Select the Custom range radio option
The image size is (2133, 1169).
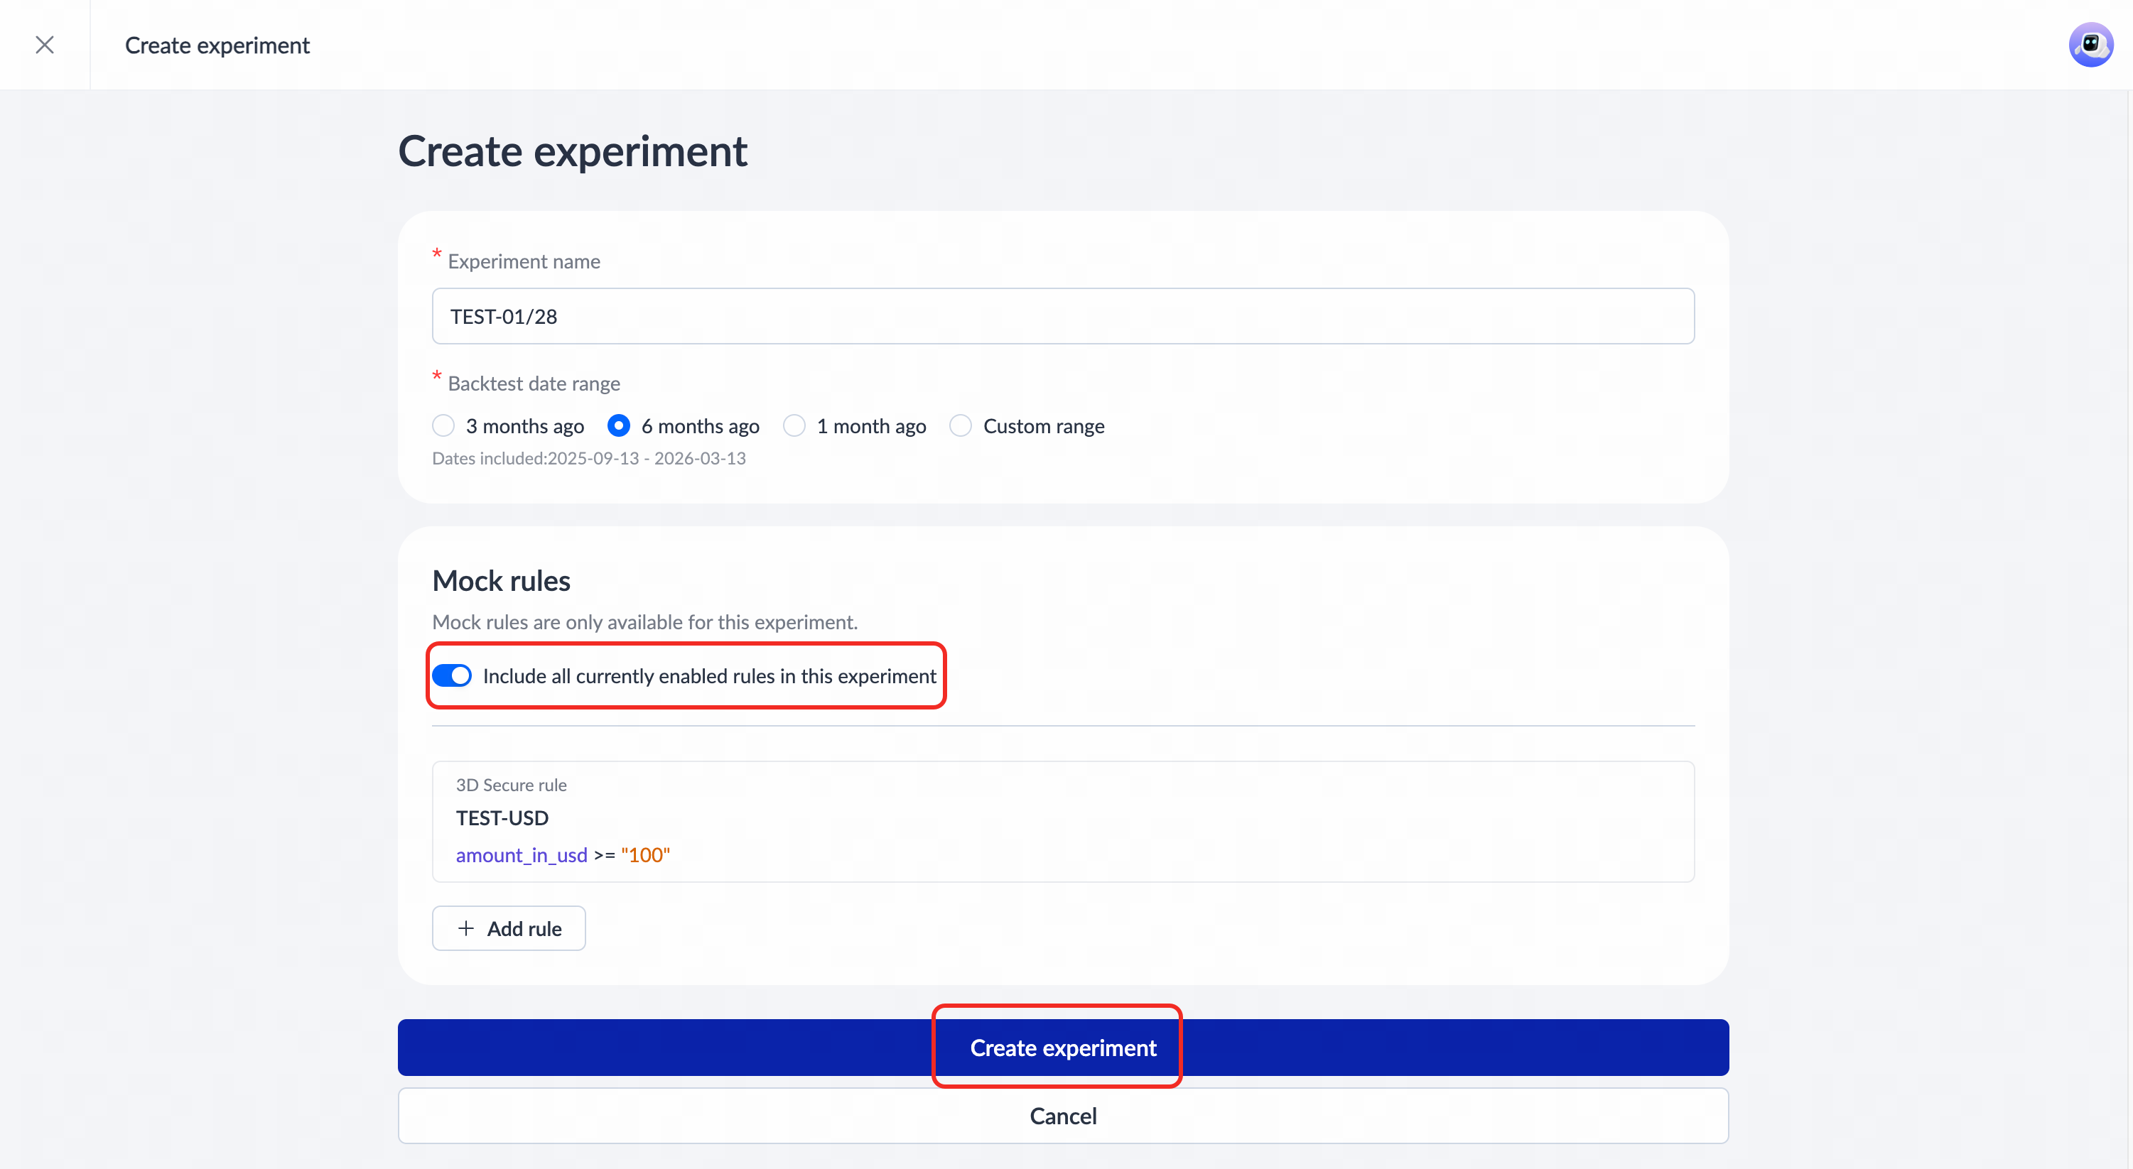click(961, 425)
